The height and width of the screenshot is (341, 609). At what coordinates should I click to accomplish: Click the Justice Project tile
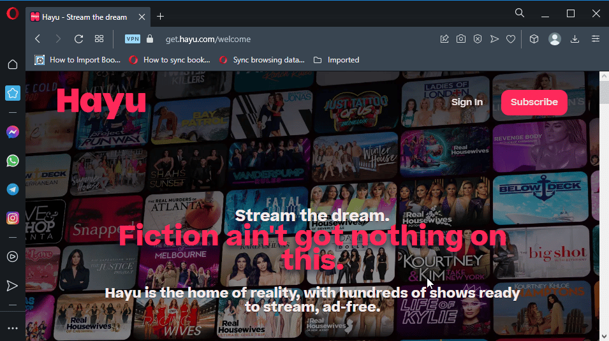click(x=98, y=268)
